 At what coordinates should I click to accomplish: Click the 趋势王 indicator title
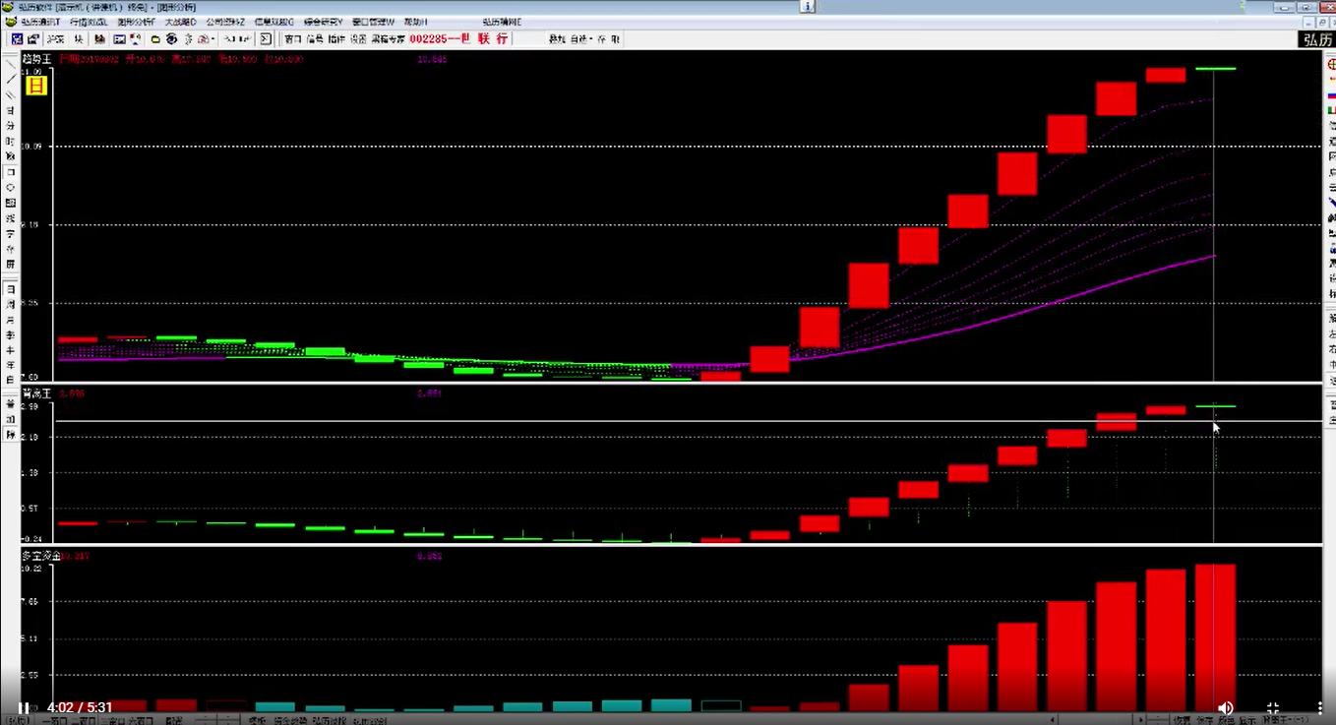(x=36, y=59)
